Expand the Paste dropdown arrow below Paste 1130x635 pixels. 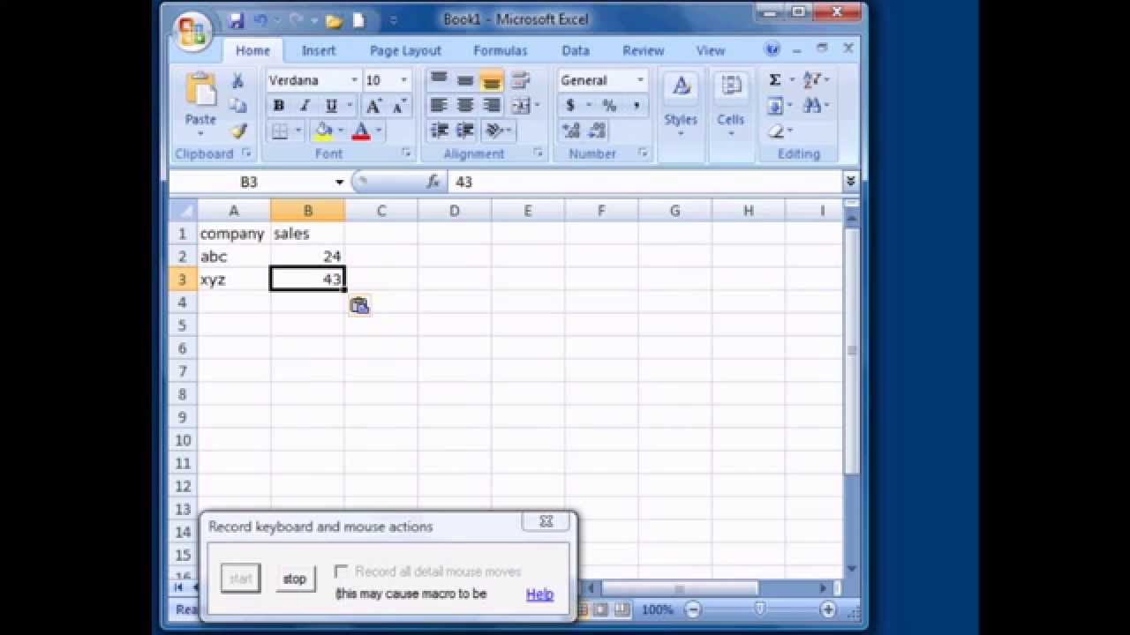click(200, 134)
